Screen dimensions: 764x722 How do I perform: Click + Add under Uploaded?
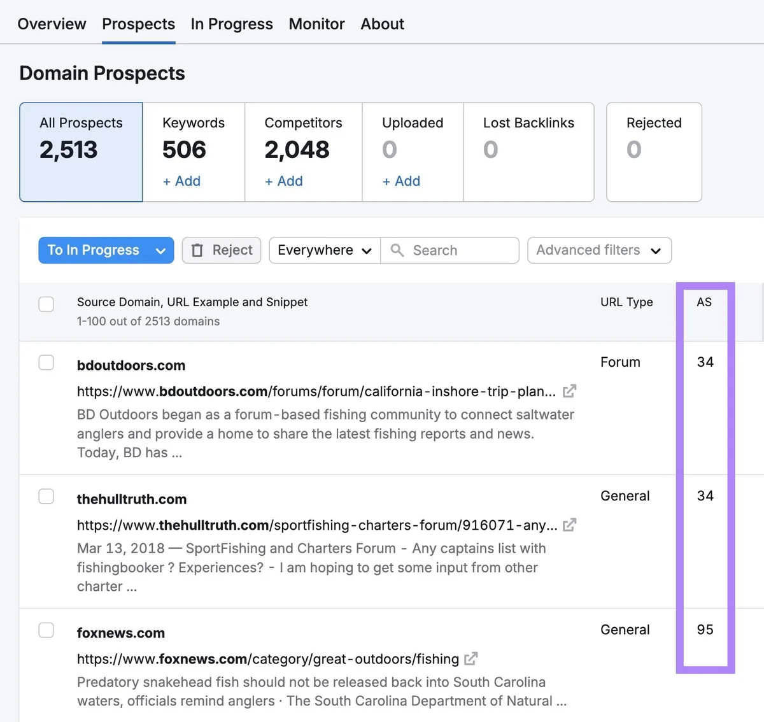coord(401,181)
